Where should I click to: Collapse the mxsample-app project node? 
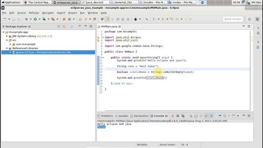coord(3,32)
